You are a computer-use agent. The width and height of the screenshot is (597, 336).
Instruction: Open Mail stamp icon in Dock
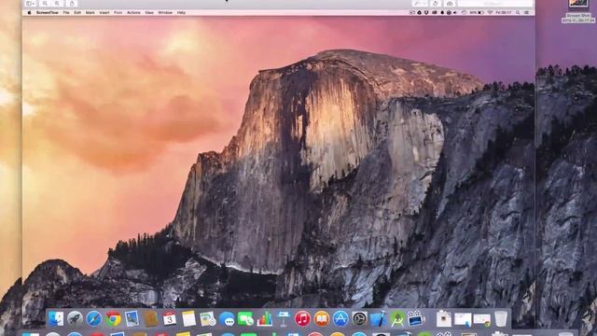click(x=132, y=318)
